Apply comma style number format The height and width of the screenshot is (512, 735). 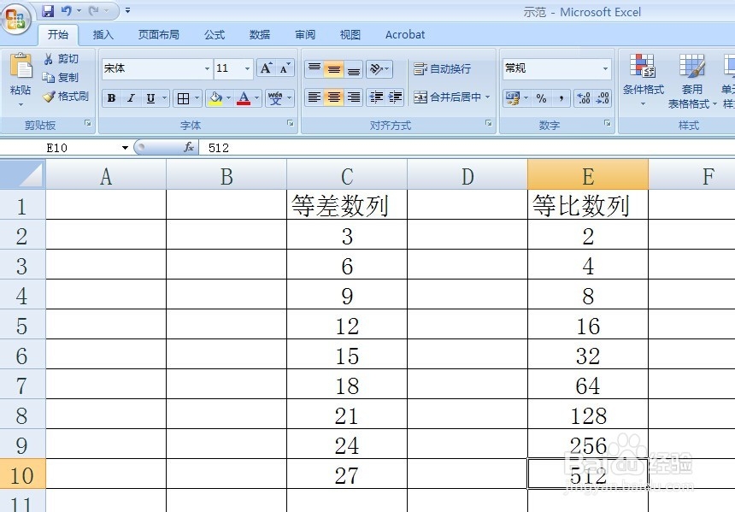562,98
